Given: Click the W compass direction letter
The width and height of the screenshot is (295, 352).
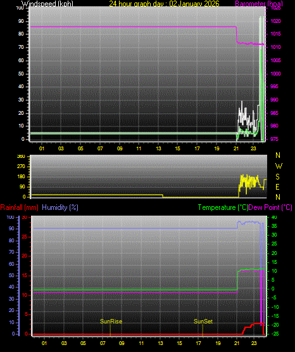Looking at the screenshot, I should [x=279, y=166].
